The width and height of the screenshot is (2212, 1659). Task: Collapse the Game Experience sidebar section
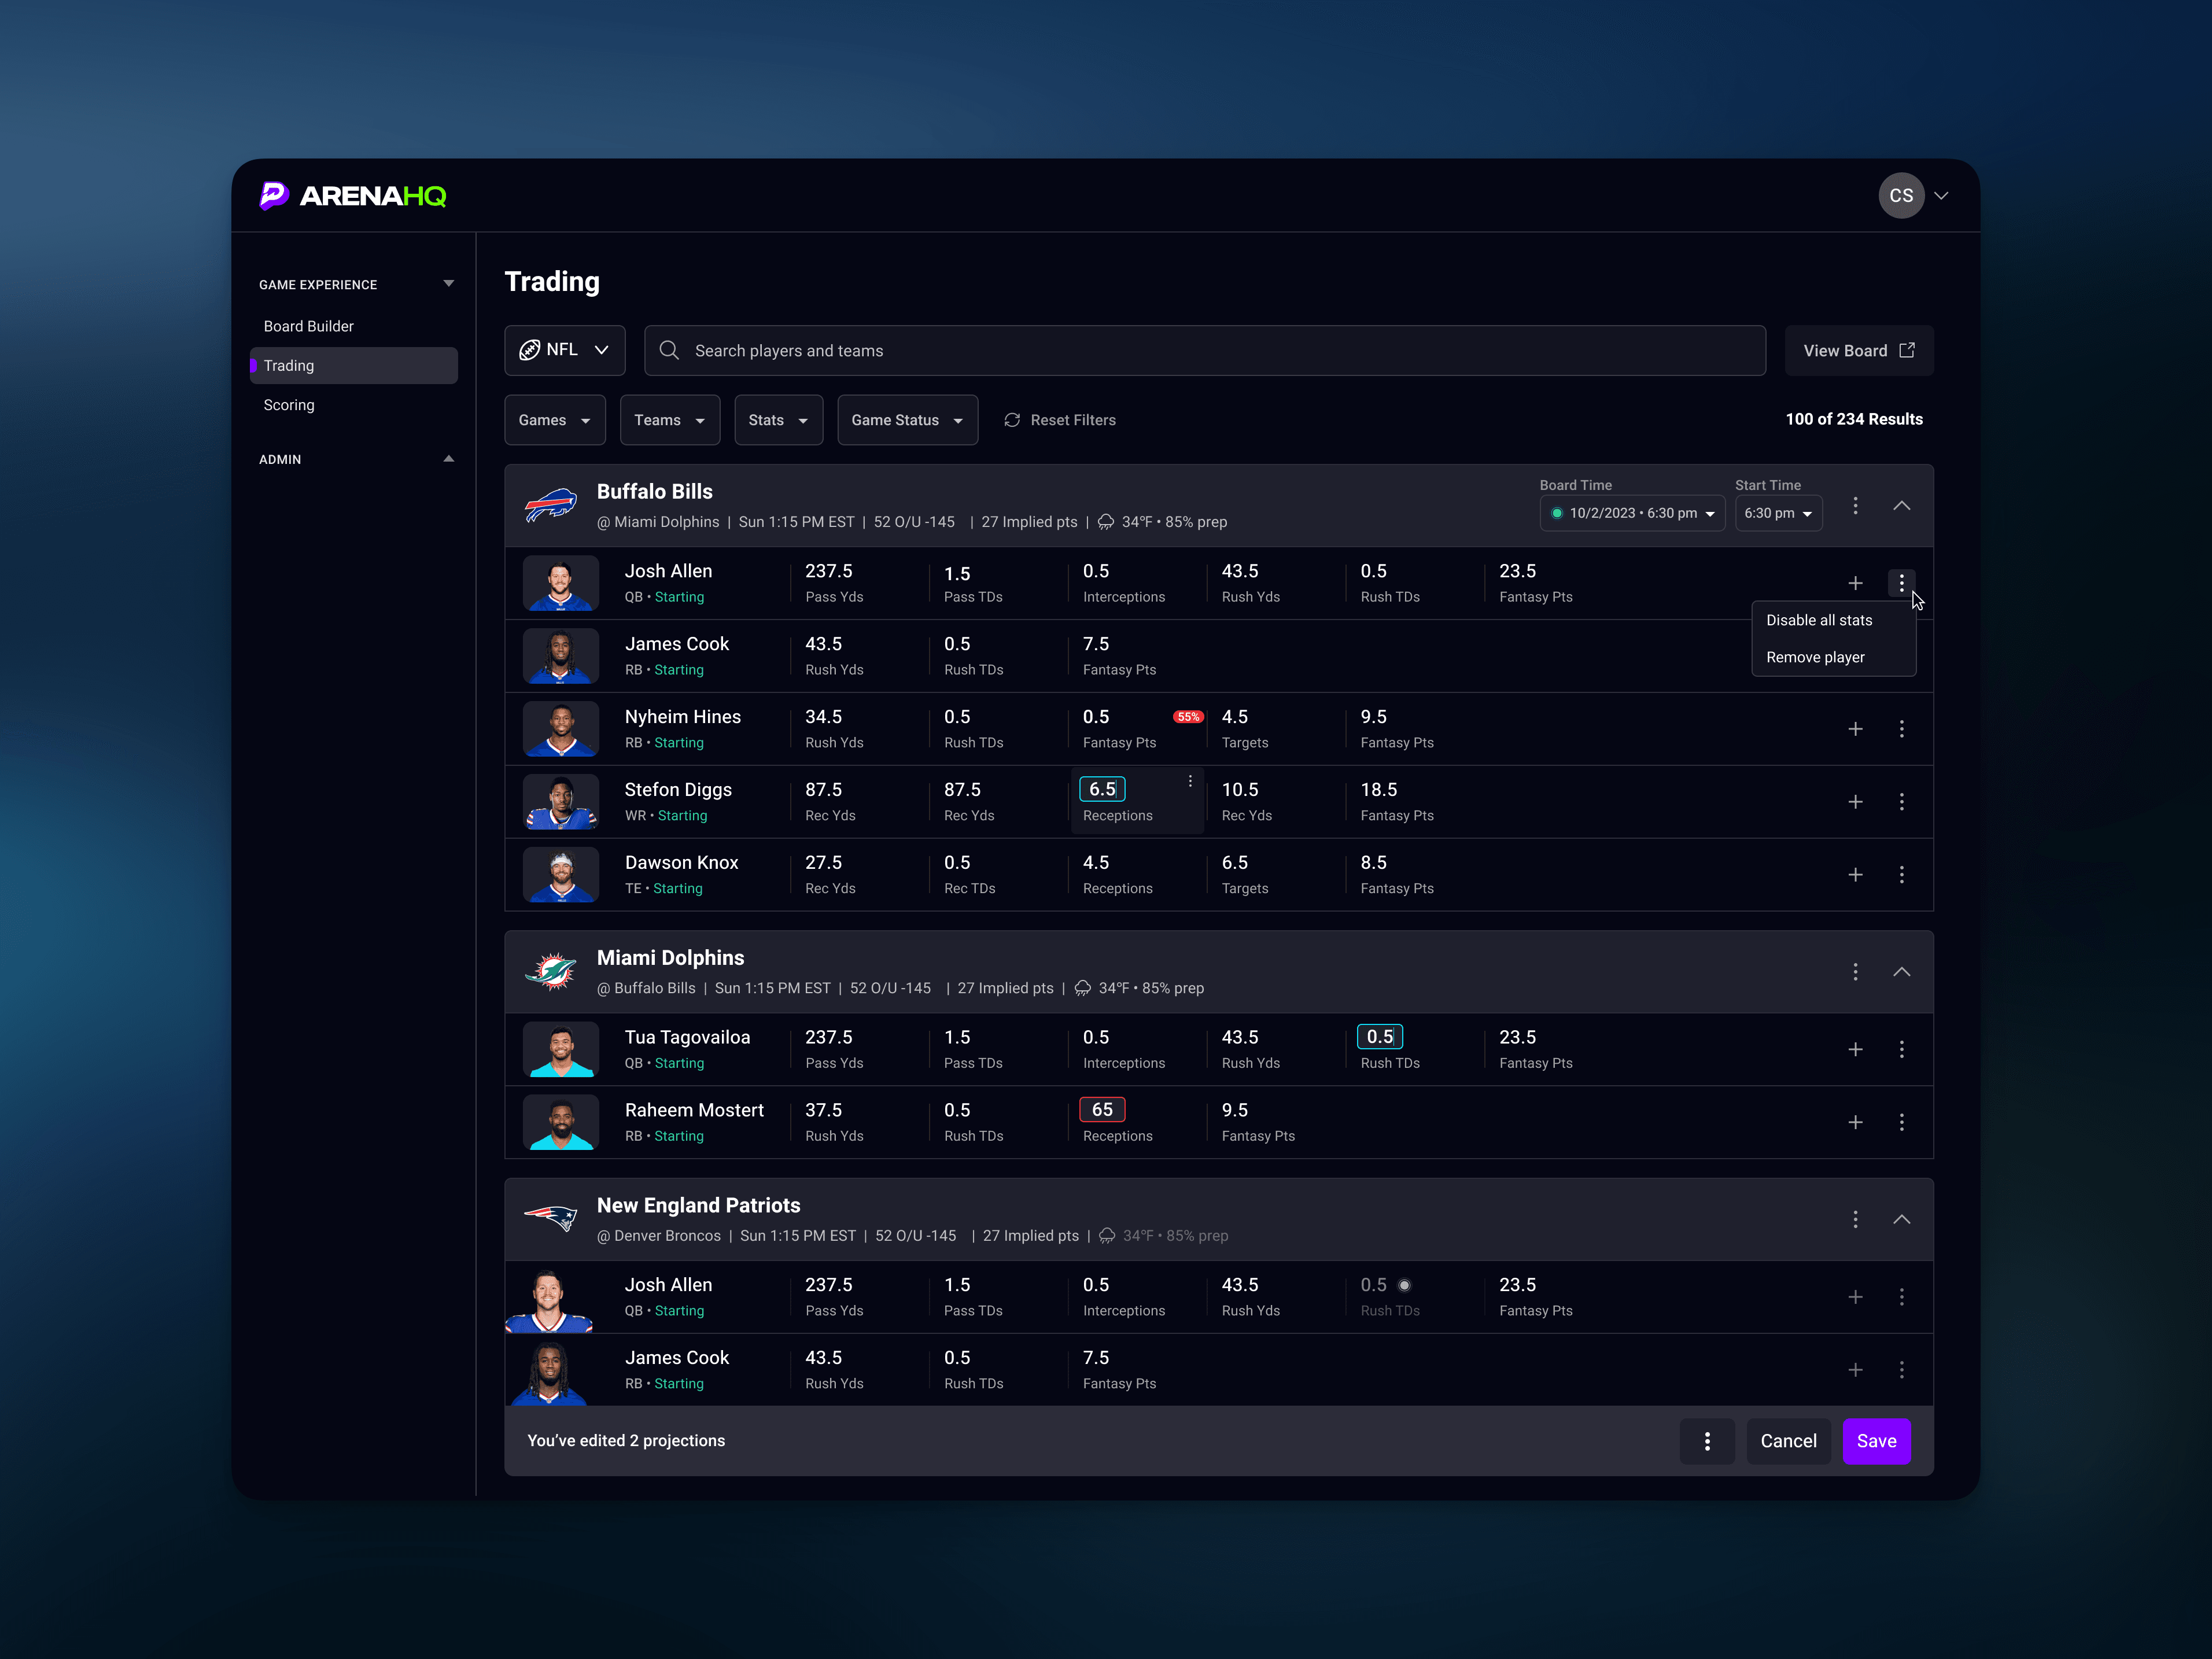tap(448, 284)
